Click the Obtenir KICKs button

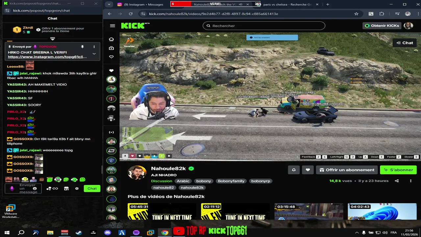(x=382, y=26)
